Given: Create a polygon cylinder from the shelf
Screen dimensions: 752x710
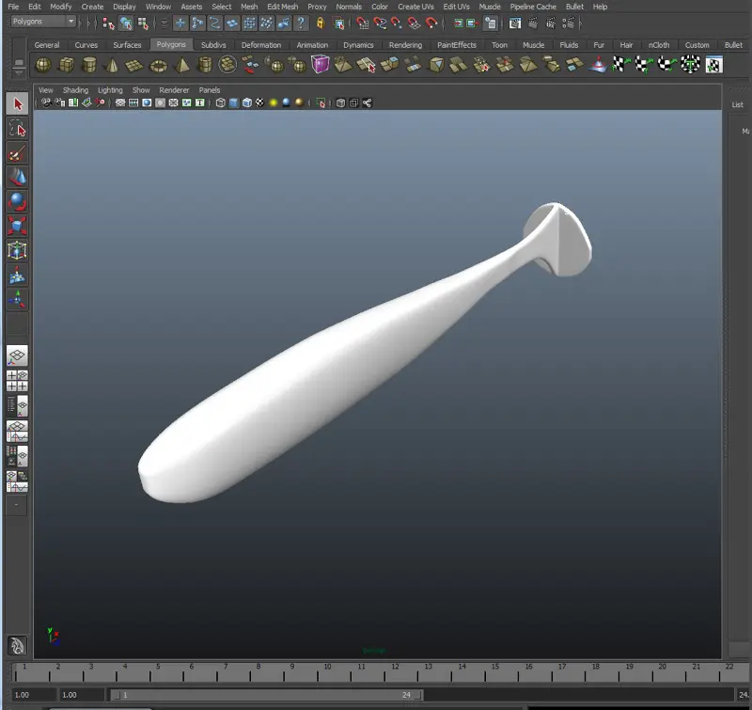Looking at the screenshot, I should point(89,65).
